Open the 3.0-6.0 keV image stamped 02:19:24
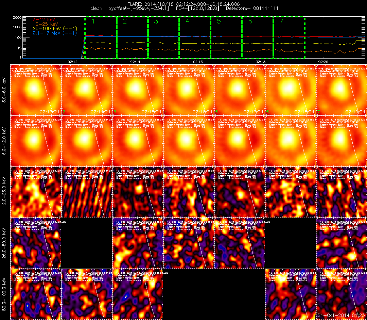The width and height of the screenshot is (367, 320). 342,90
